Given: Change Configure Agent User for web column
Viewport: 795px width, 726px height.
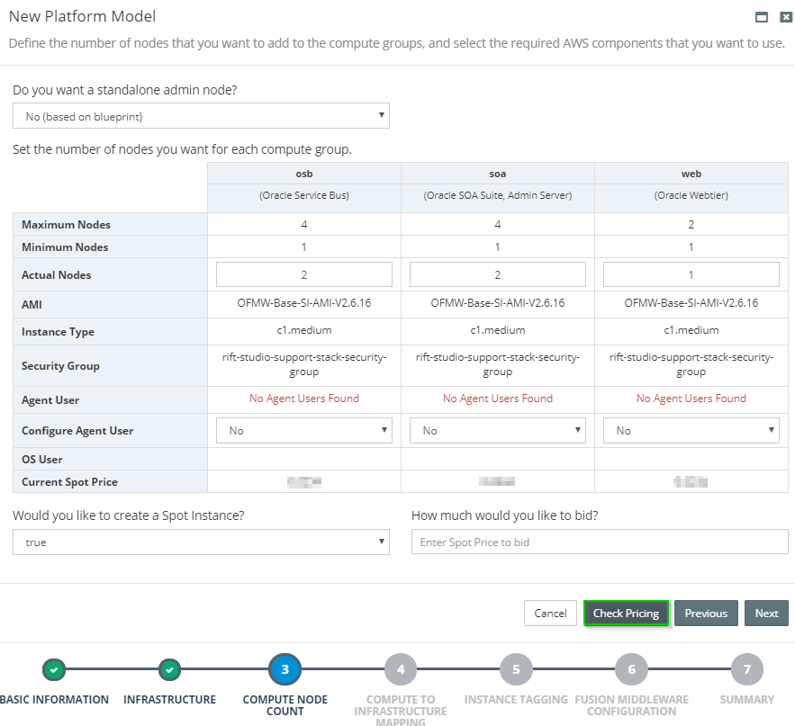Looking at the screenshot, I should [691, 430].
